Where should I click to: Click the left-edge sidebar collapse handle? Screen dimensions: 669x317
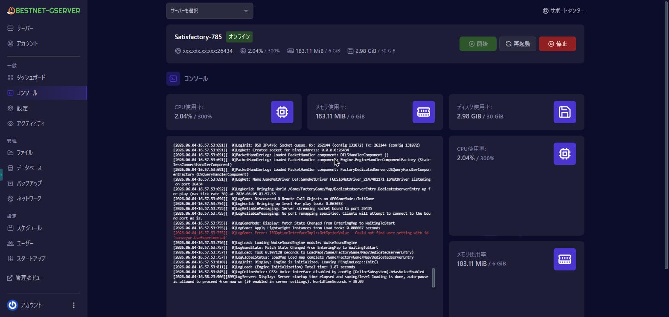[x=1, y=175]
